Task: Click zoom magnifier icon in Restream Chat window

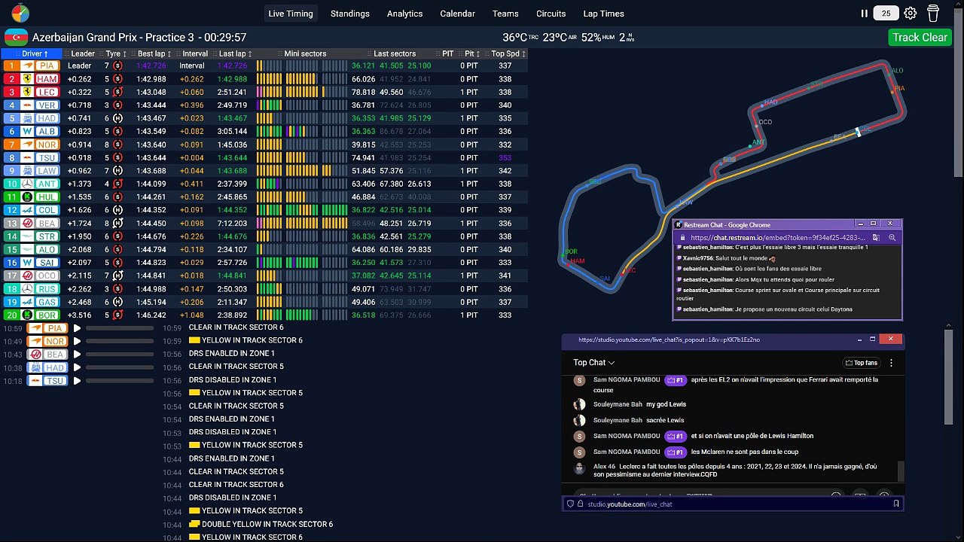Action: pos(892,237)
